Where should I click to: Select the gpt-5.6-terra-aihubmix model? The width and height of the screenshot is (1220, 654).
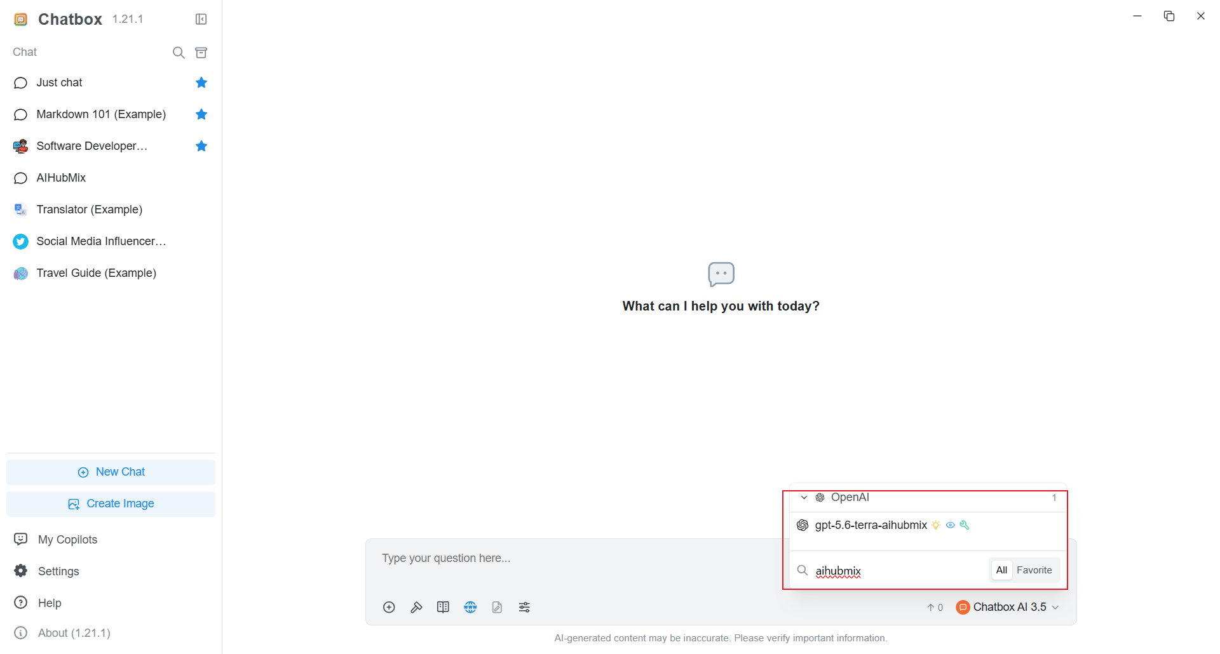927,525
